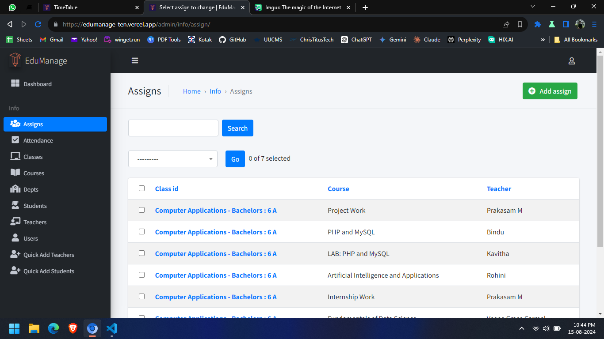Open Visual Studio Code from the taskbar

(x=112, y=328)
